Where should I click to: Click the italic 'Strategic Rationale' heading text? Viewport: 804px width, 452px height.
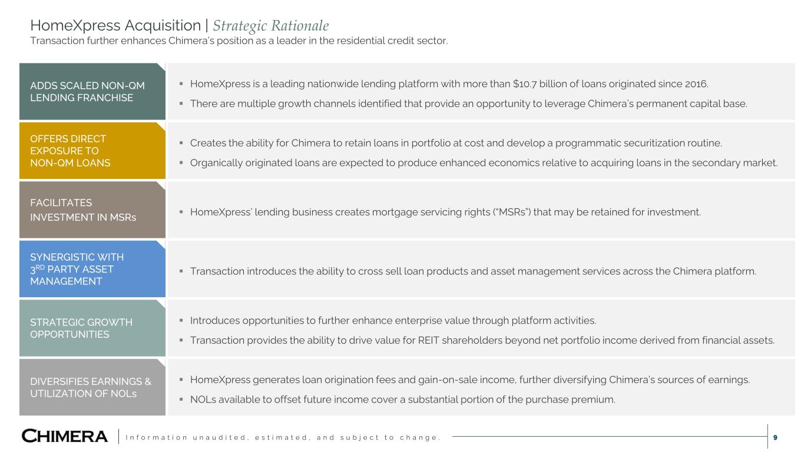coord(271,26)
